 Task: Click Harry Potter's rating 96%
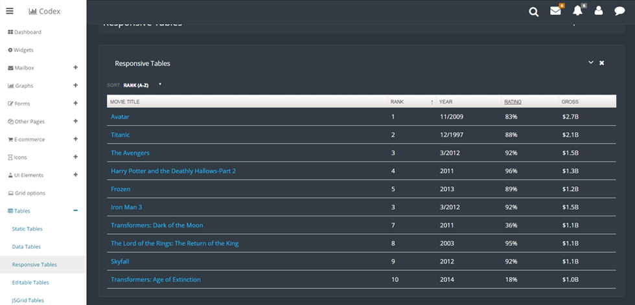click(511, 171)
